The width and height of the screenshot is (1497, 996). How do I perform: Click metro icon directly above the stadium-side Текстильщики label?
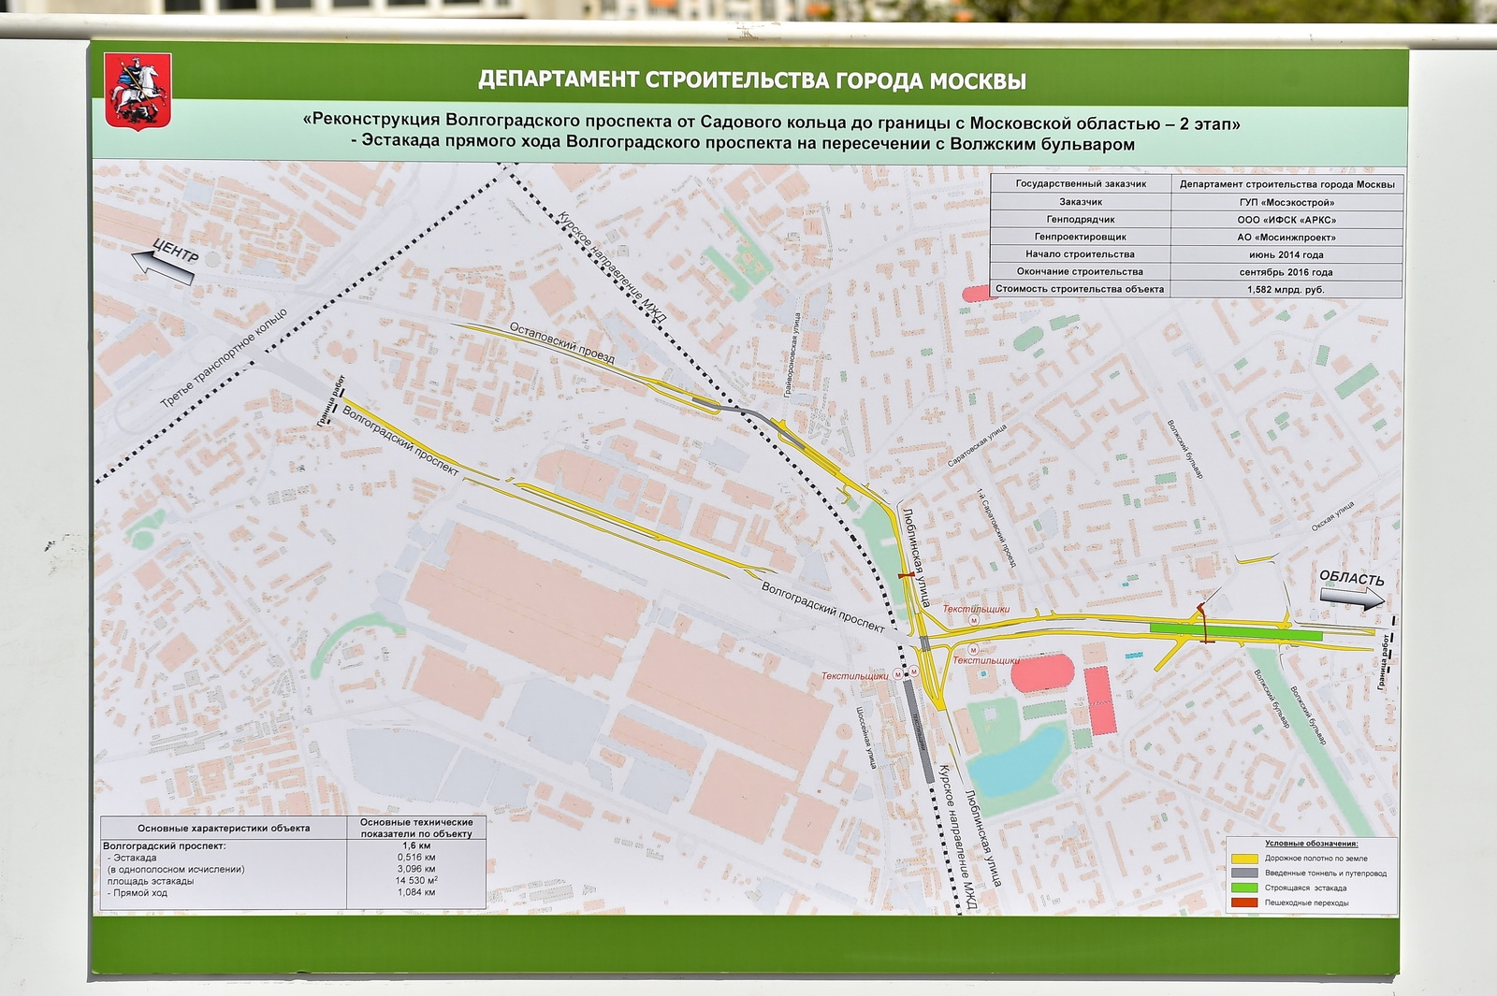tap(972, 649)
